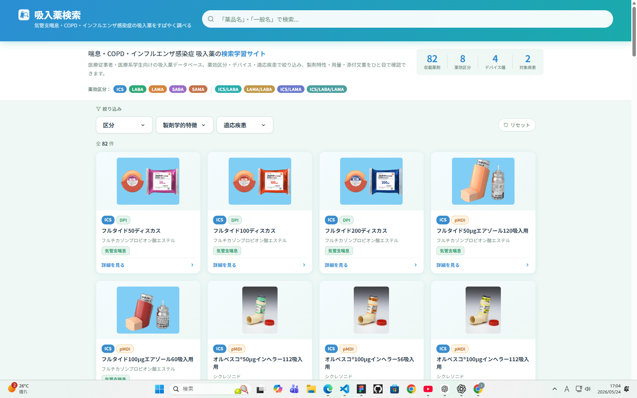Open YouTube app from taskbar
This screenshot has height=398, width=637.
click(428, 389)
